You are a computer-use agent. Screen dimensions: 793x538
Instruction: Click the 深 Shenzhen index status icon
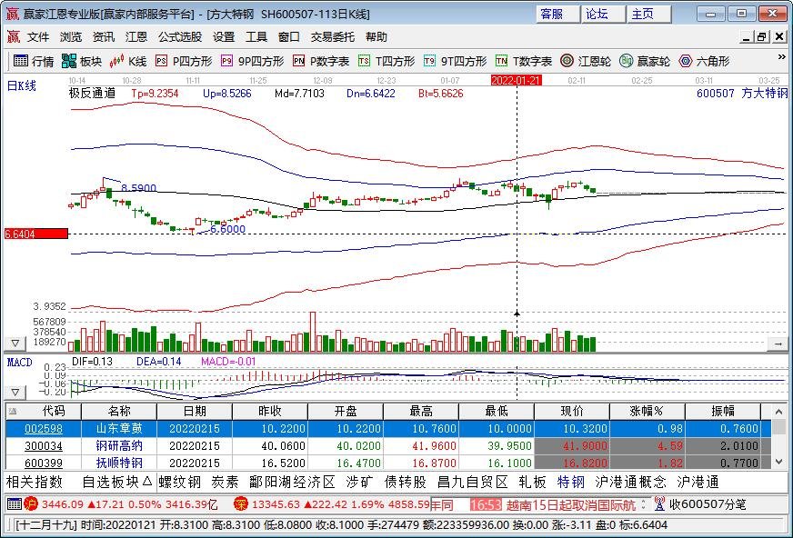(241, 503)
